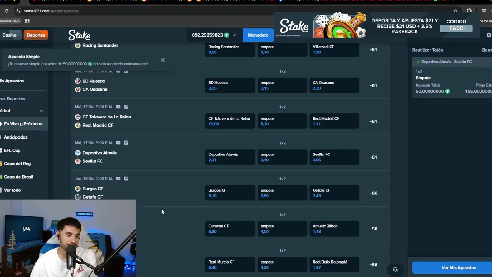Click the Real Madrid CF team crest

point(78,125)
